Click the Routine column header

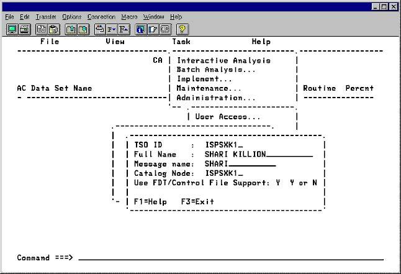pyautogui.click(x=320, y=88)
